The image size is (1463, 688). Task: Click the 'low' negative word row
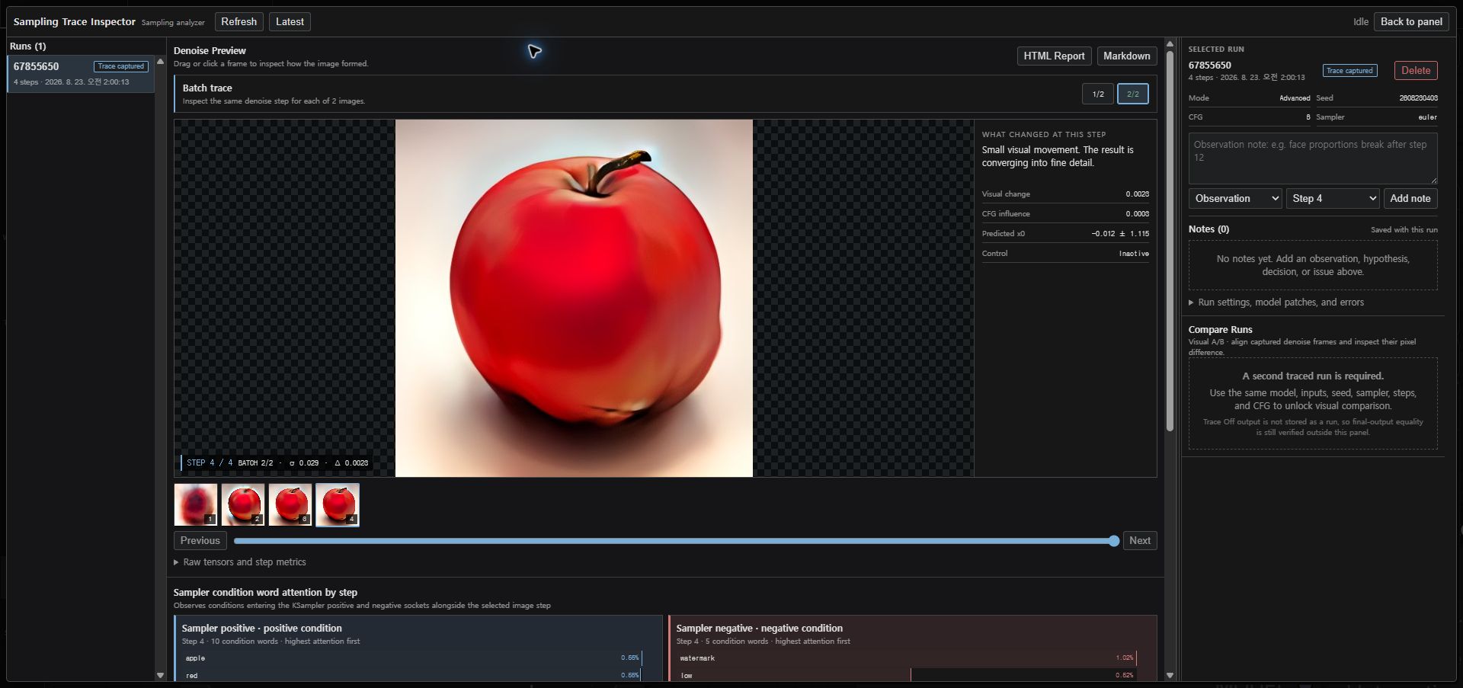point(908,675)
